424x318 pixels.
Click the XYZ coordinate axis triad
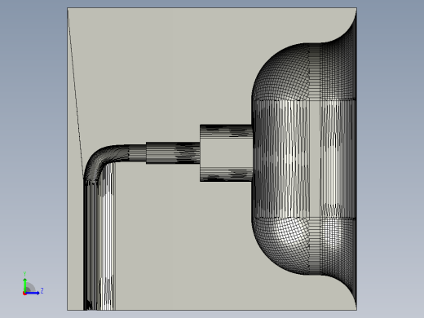point(33,284)
